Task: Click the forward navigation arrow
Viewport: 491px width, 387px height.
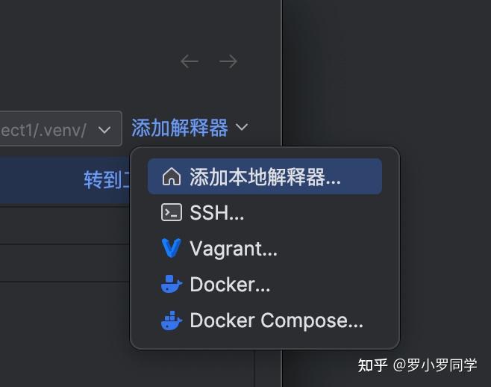Action: (x=228, y=61)
